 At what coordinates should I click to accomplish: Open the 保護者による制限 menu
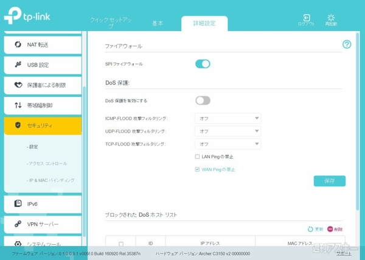43,85
